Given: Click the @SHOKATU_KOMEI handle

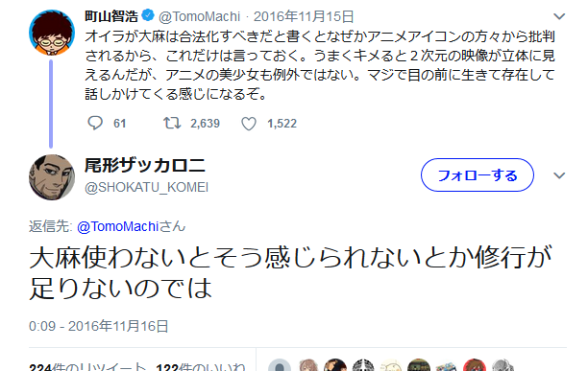Looking at the screenshot, I should 146,187.
